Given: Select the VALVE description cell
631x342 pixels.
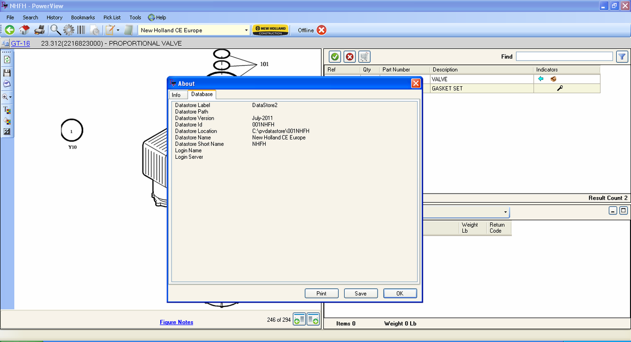Looking at the screenshot, I should (482, 79).
